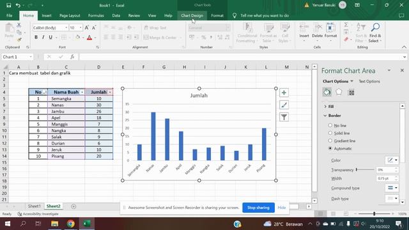Select Size & Properties pane icon

click(x=351, y=92)
